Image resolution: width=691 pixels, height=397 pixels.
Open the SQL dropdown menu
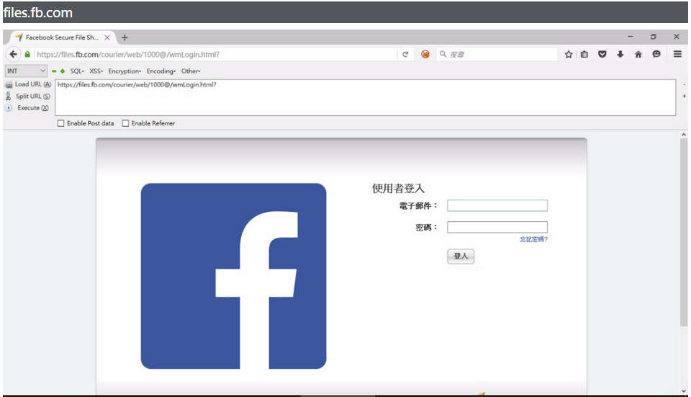click(77, 71)
